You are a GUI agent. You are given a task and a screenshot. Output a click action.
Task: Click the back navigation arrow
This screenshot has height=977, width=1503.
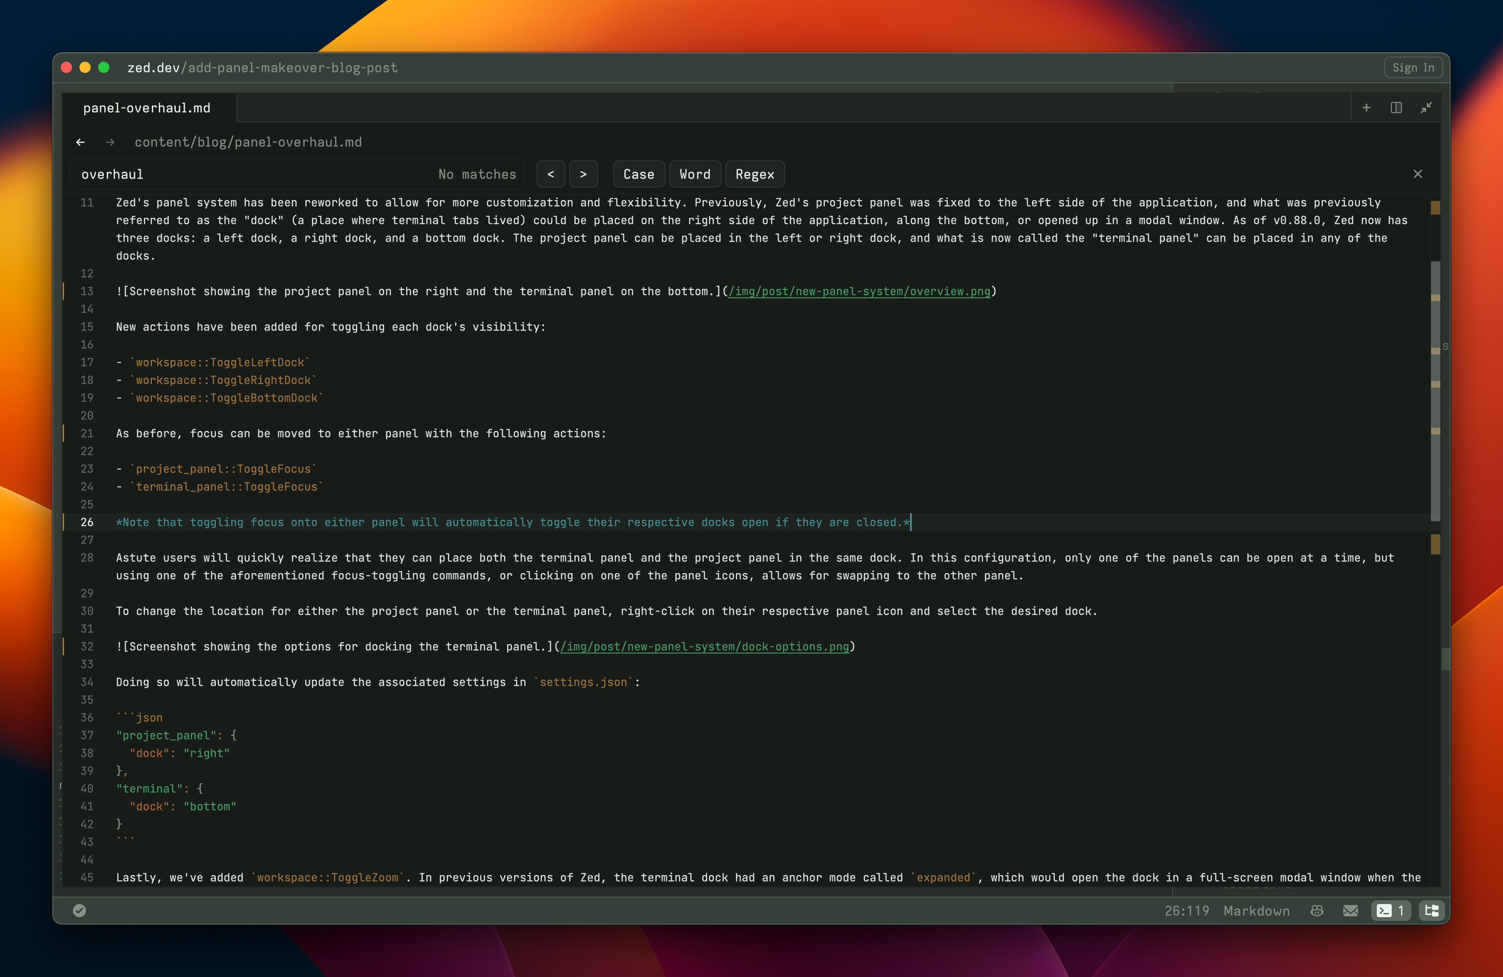(x=82, y=143)
